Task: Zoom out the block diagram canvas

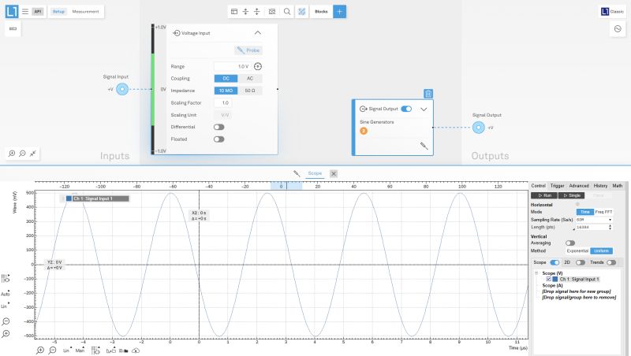Action: click(x=23, y=154)
